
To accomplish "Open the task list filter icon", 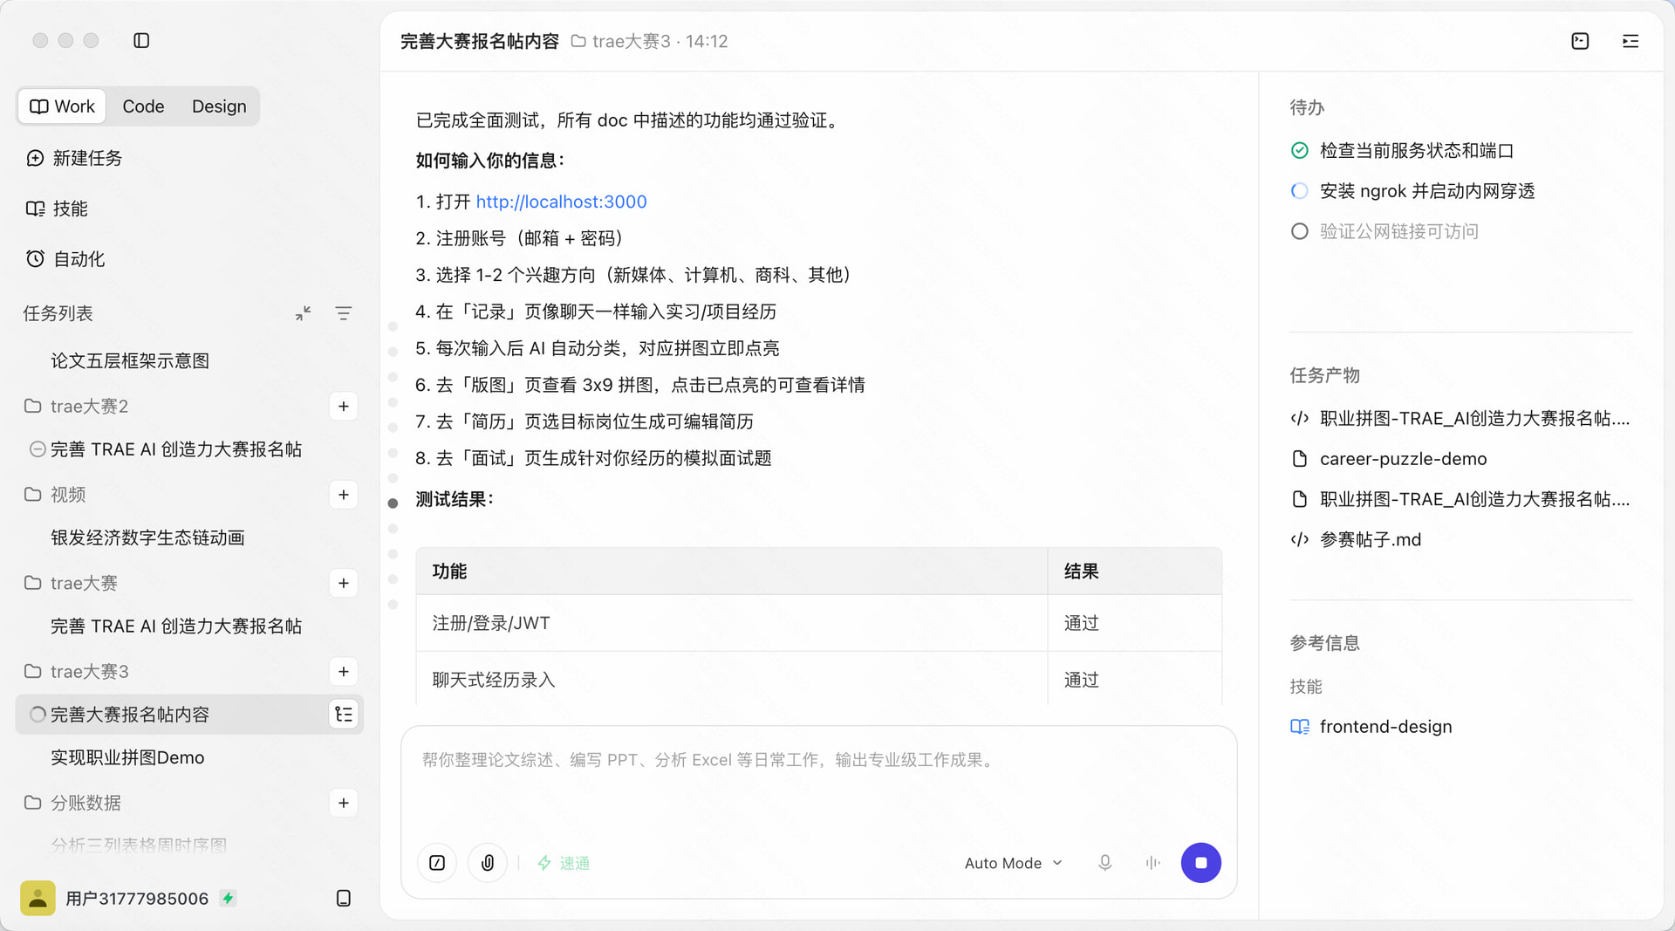I will click(344, 313).
